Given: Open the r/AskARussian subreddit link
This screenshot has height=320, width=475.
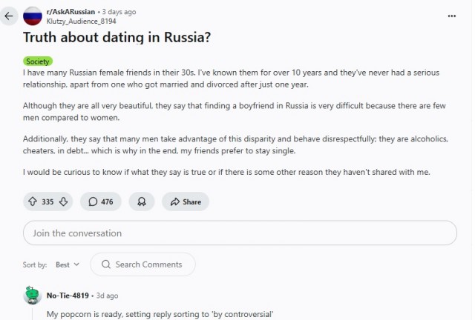Looking at the screenshot, I should tap(69, 12).
